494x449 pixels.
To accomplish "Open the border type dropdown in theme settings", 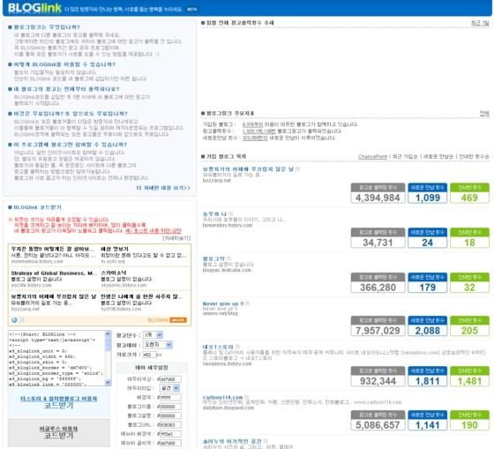I will [x=169, y=388].
